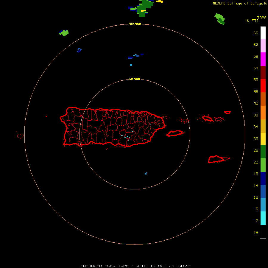Click the black TH threshold swatch
The width and height of the screenshot is (268, 268).
tap(263, 231)
